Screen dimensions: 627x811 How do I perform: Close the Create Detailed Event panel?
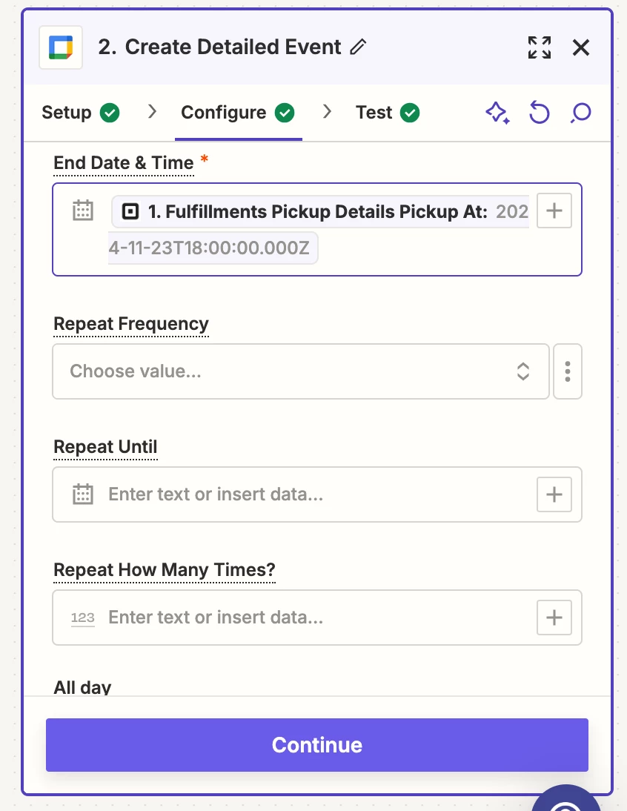581,47
